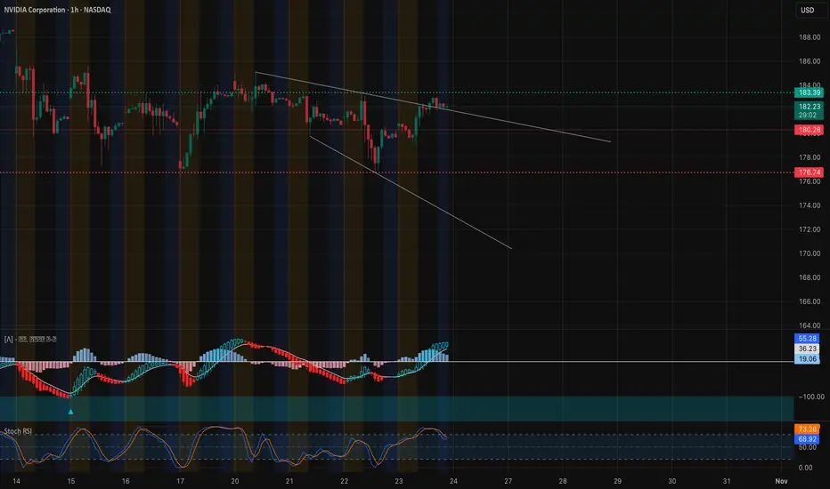
Task: Click the NVIDIA Corporation chart title
Action: tap(57, 10)
